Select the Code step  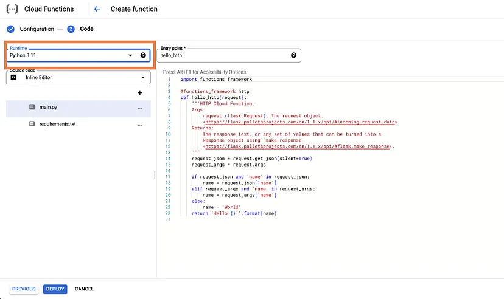(86, 29)
